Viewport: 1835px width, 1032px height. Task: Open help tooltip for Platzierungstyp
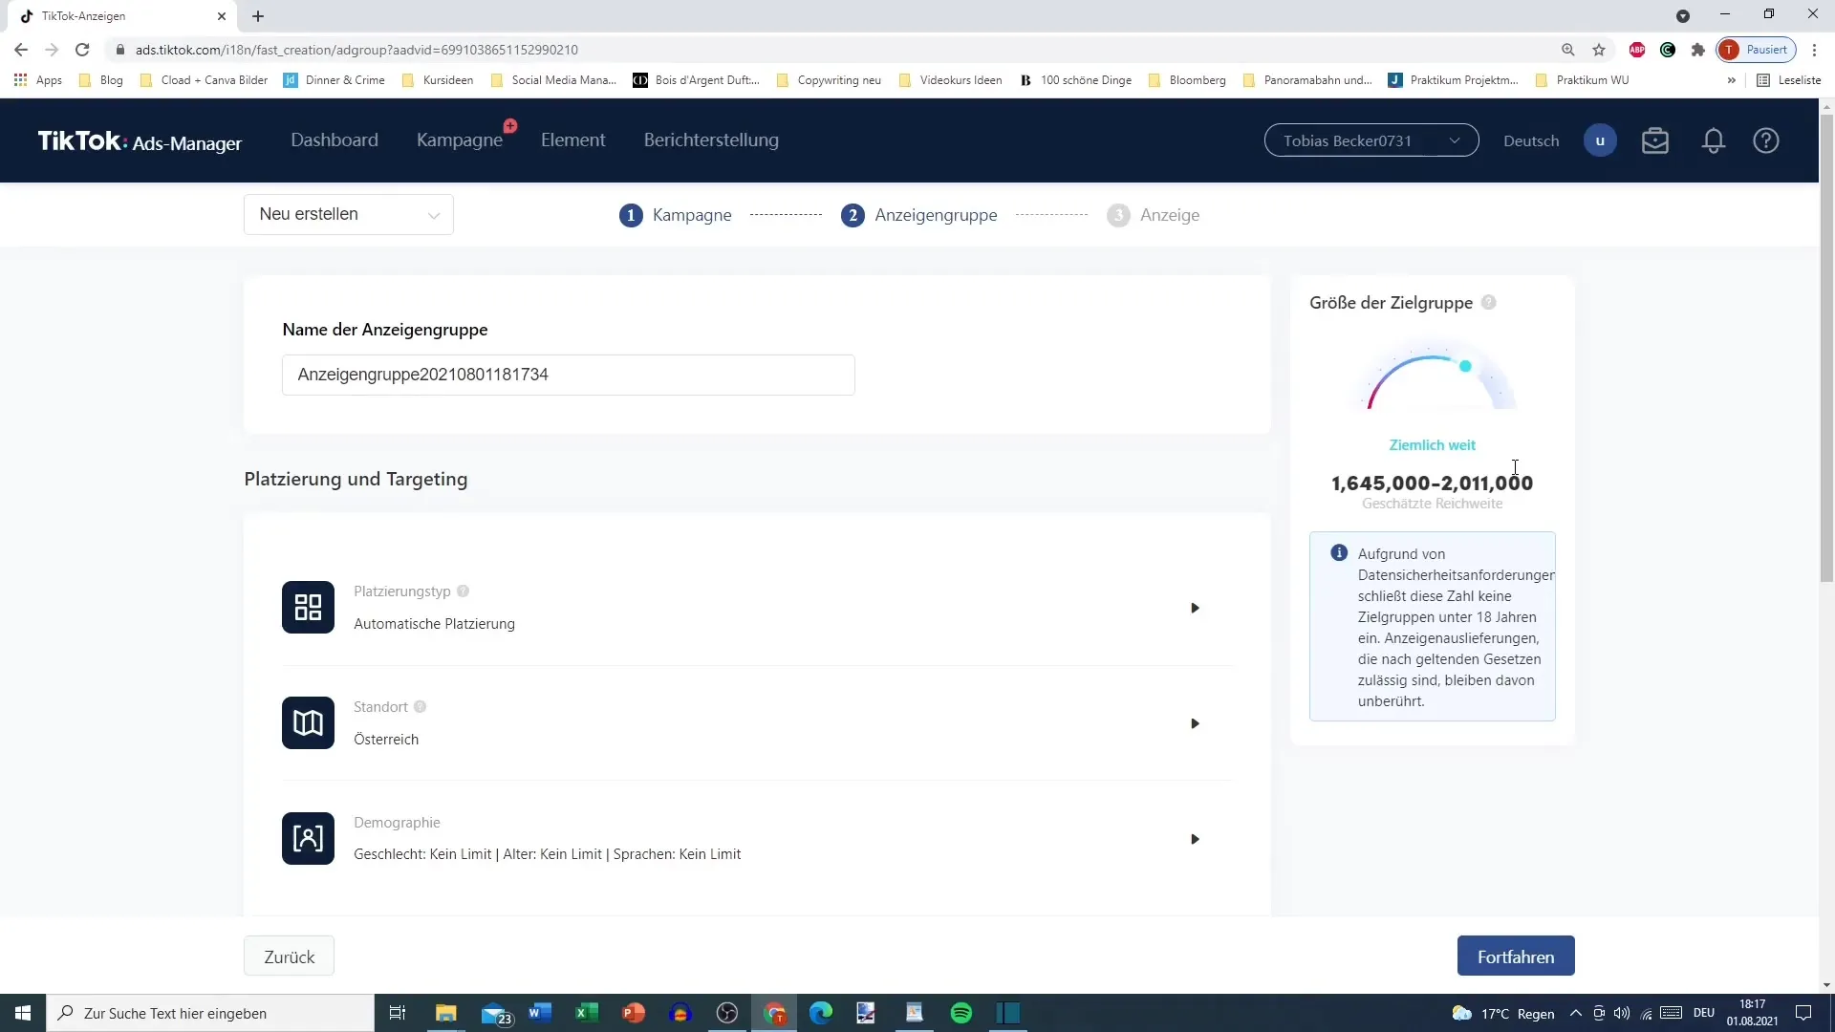[x=463, y=591]
